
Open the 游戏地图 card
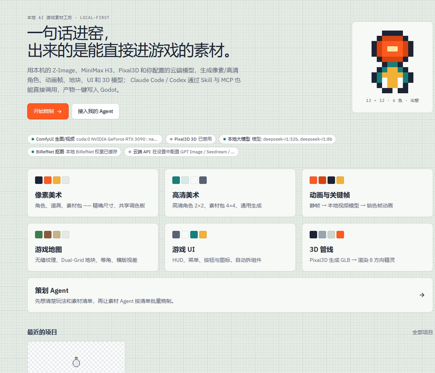[93, 247]
